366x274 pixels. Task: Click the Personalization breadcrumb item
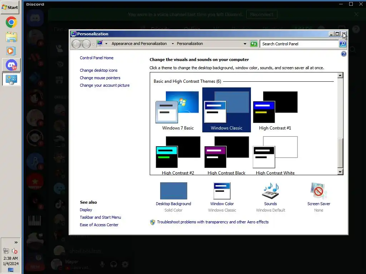click(190, 44)
